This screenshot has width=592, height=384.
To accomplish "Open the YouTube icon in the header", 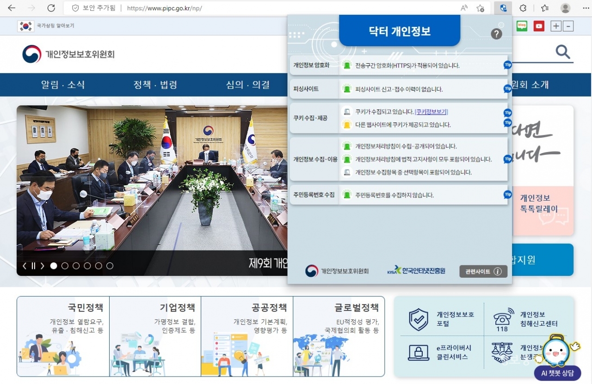I will pos(538,26).
